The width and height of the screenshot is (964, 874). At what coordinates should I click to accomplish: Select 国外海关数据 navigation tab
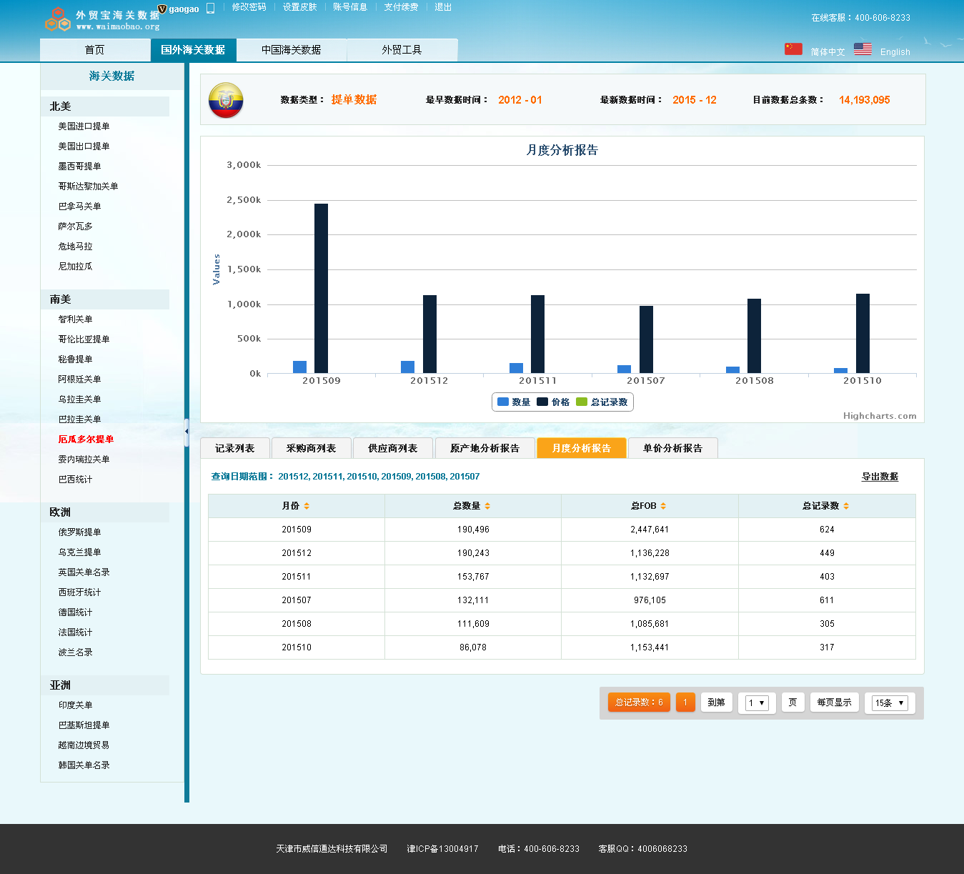(x=193, y=50)
